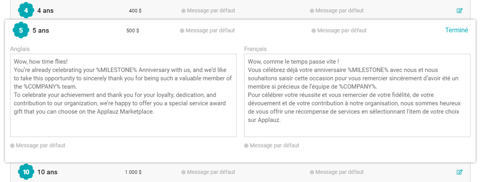The image size is (481, 182).
Task: Click the 400 $ amount for 4 ans
Action: 135,11
